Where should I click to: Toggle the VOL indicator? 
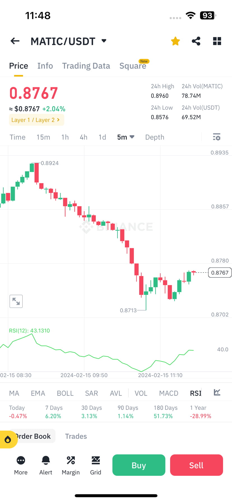pyautogui.click(x=141, y=393)
